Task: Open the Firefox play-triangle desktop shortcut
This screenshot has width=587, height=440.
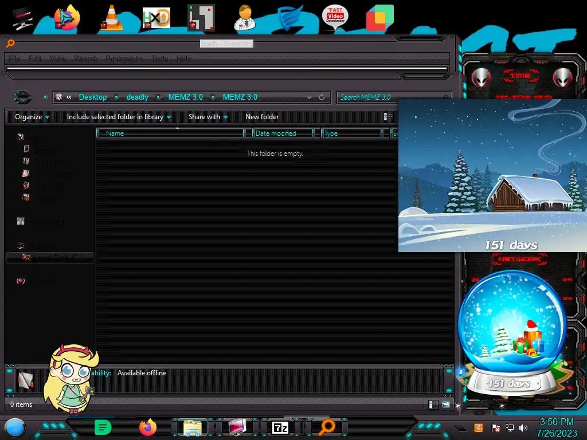Action: (67, 18)
